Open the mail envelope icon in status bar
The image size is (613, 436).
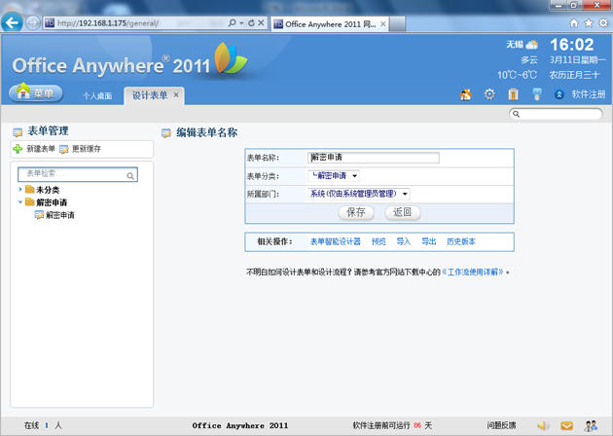[x=566, y=425]
